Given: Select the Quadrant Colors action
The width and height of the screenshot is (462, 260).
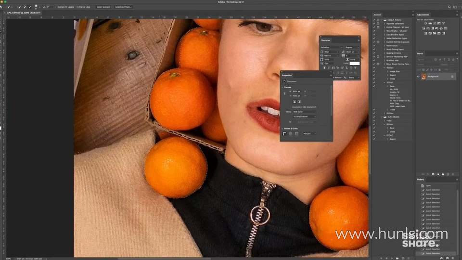Looking at the screenshot, I should tap(394, 53).
